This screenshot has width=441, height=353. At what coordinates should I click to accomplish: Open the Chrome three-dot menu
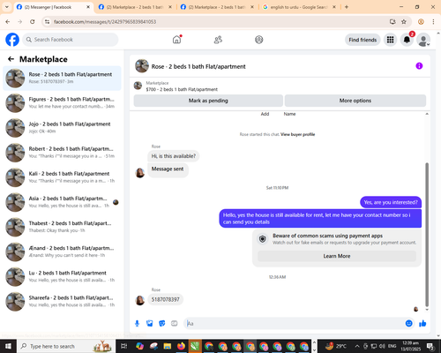point(433,21)
